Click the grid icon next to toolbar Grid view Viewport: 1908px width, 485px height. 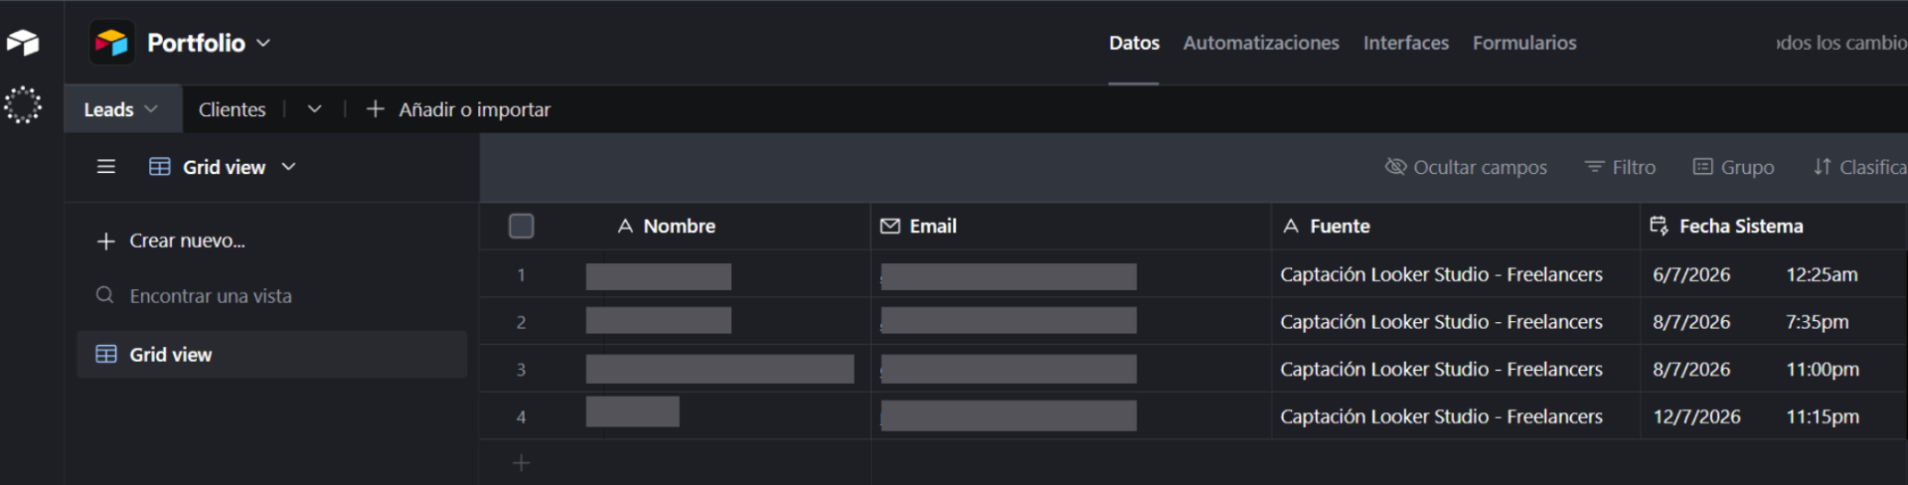pos(160,167)
